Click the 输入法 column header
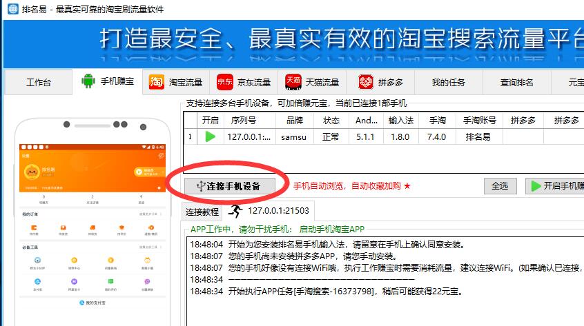The image size is (584, 326). click(x=401, y=121)
